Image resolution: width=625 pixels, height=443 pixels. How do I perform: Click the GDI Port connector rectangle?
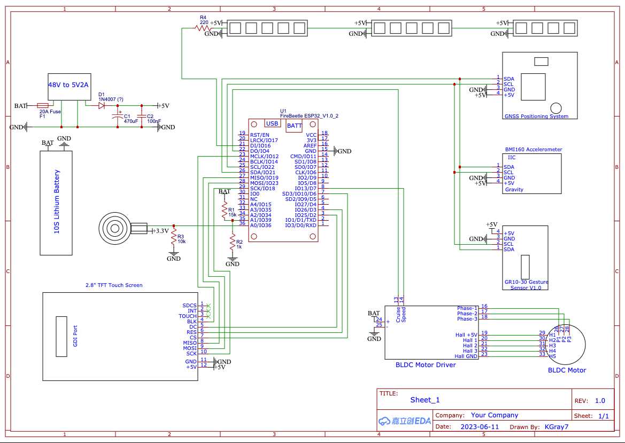61,337
